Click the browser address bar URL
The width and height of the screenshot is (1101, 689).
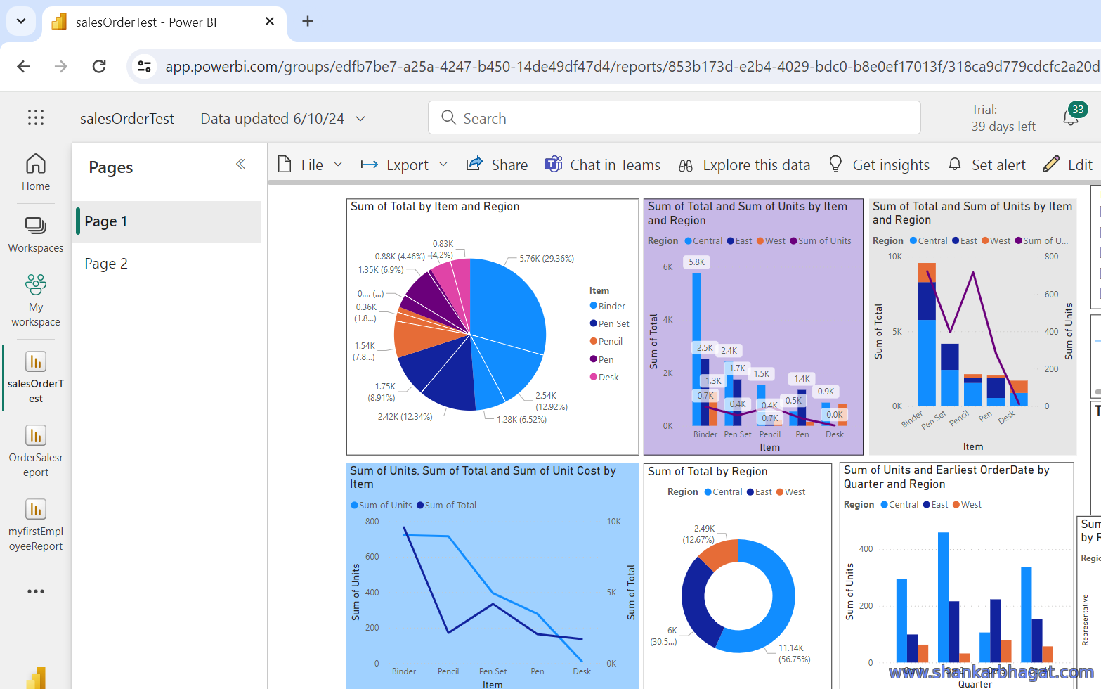click(632, 66)
